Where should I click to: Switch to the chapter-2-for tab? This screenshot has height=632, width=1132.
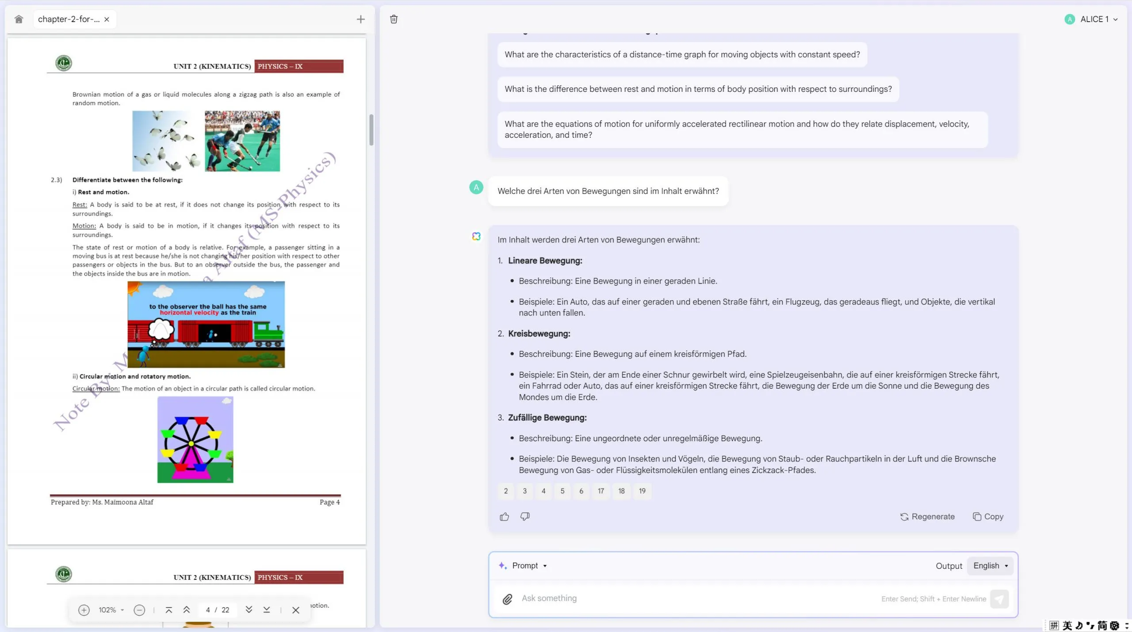[69, 19]
